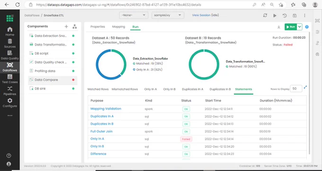
Task: Open the Dataflows section in sidebar
Action: pyautogui.click(x=10, y=67)
